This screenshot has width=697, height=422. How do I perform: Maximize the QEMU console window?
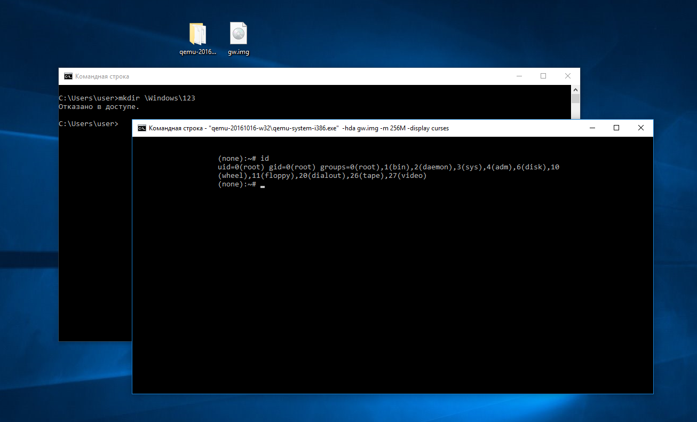616,128
